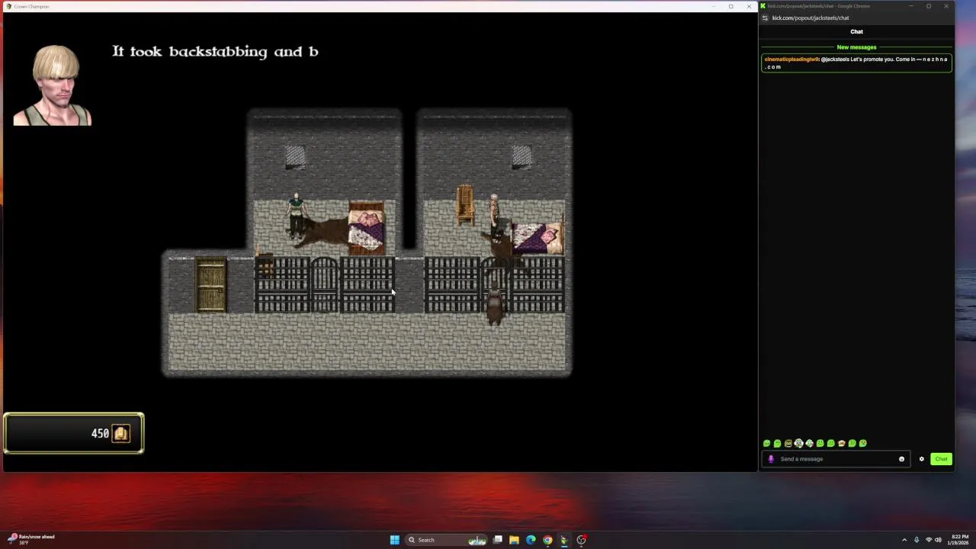Open Microsoft Edge from the taskbar
The image size is (976, 549).
tap(531, 540)
